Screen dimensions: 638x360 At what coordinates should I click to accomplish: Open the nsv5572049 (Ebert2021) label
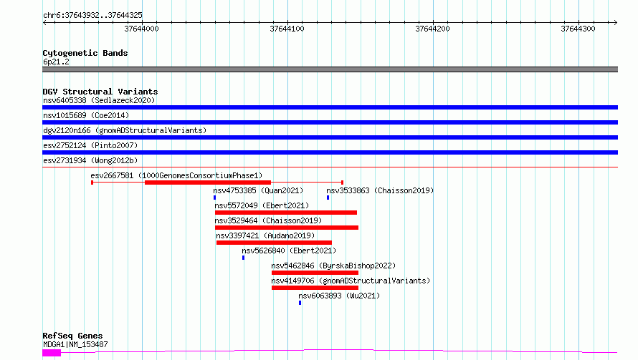coord(262,205)
